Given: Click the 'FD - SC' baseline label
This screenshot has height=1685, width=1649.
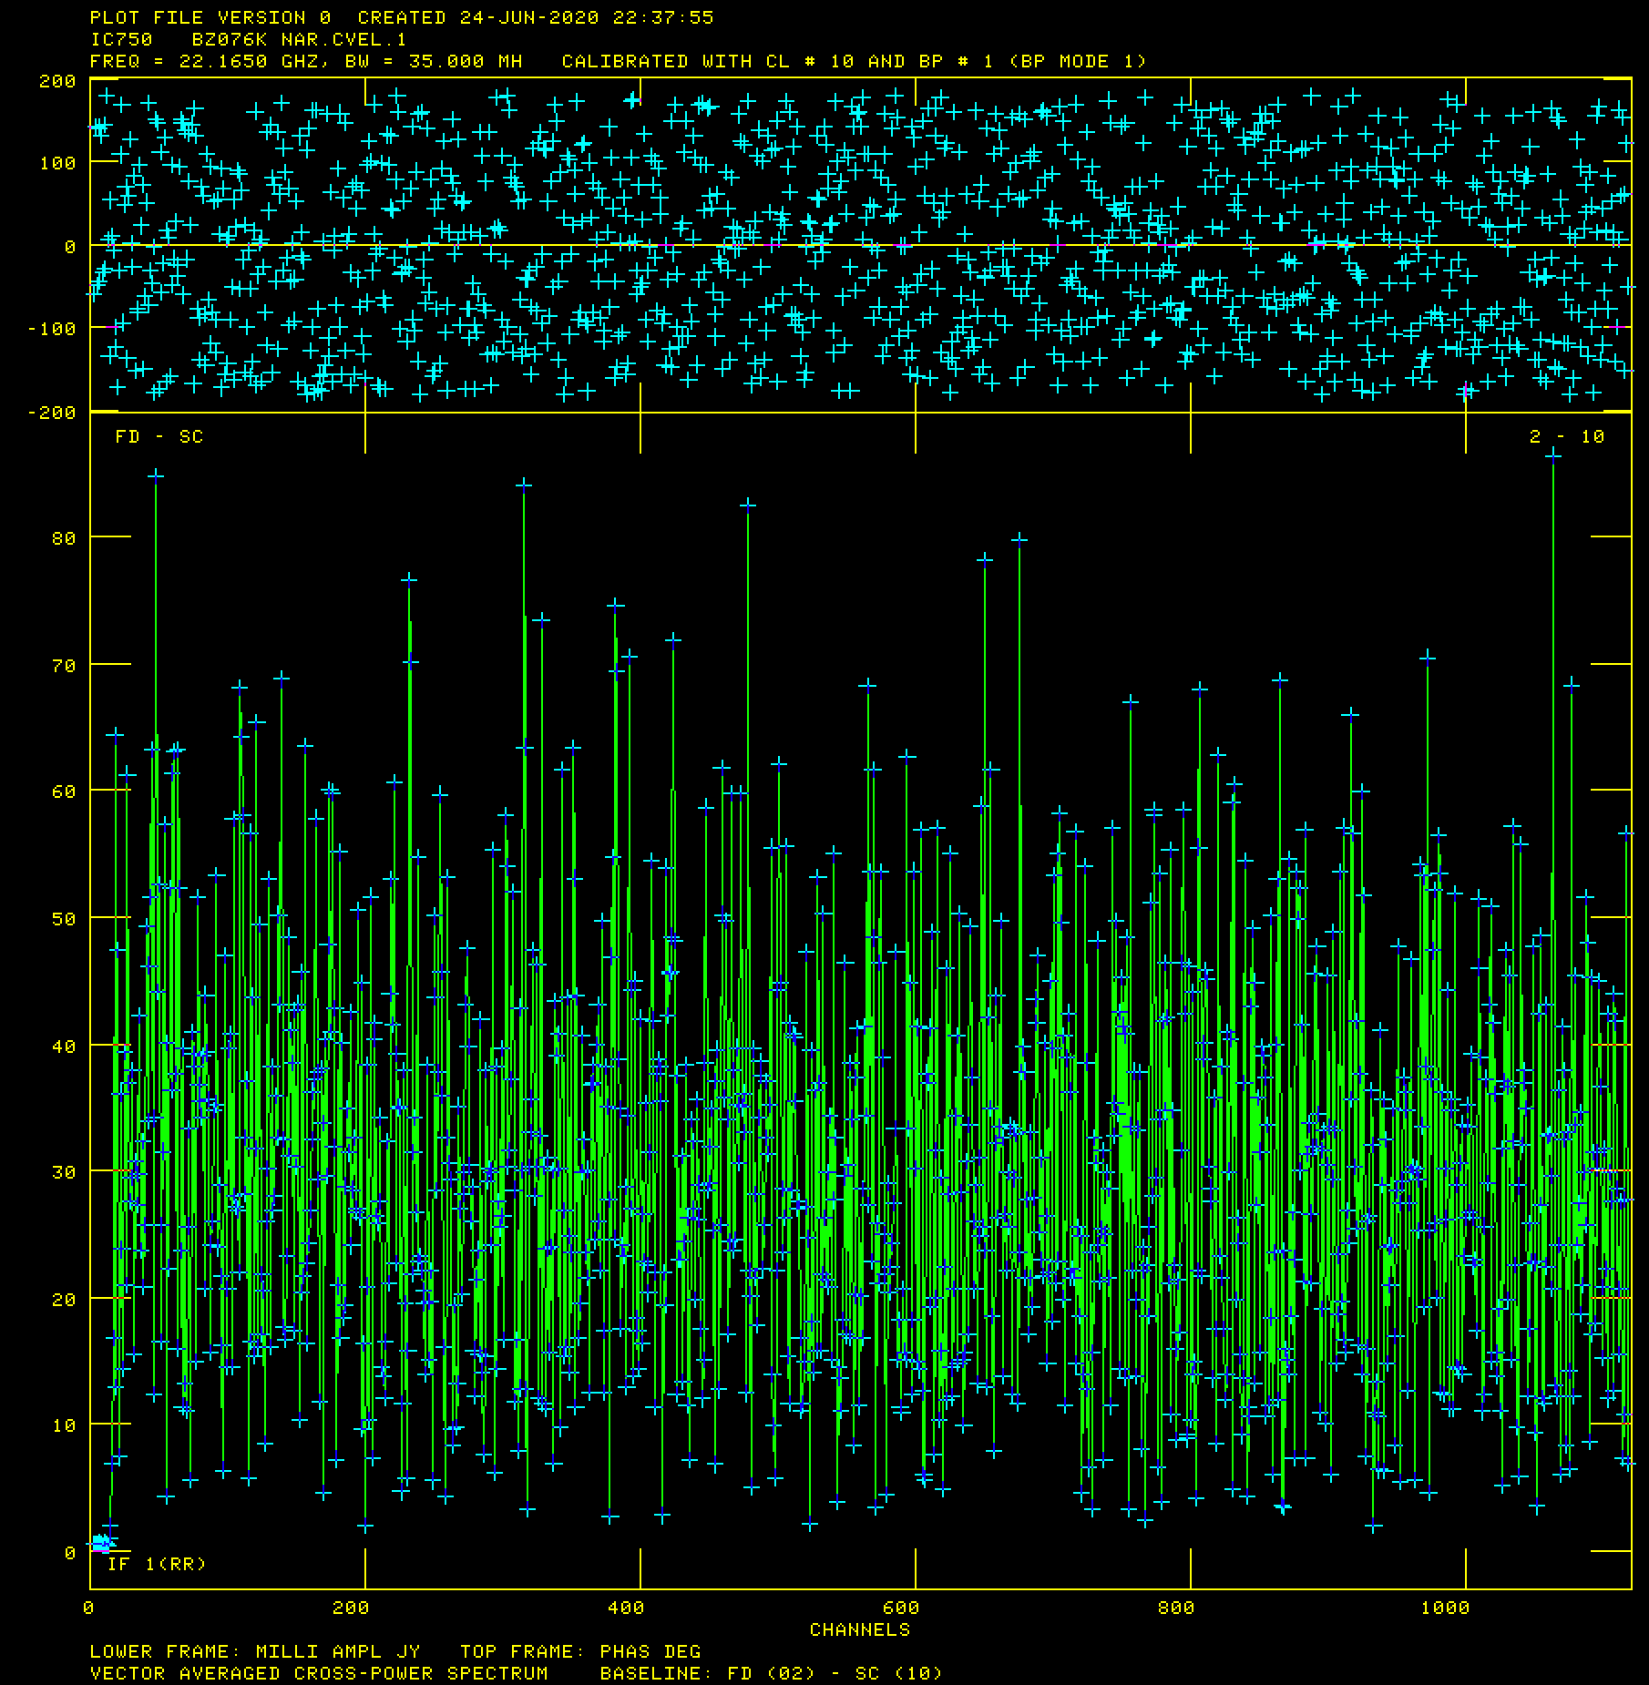Looking at the screenshot, I should [159, 436].
